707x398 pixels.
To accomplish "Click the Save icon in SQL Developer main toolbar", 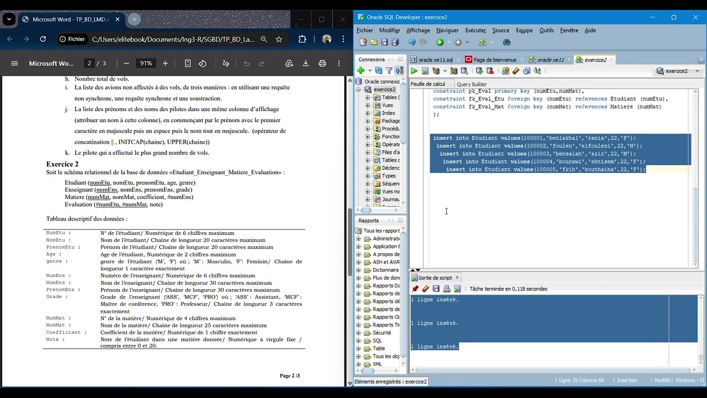I will [384, 42].
